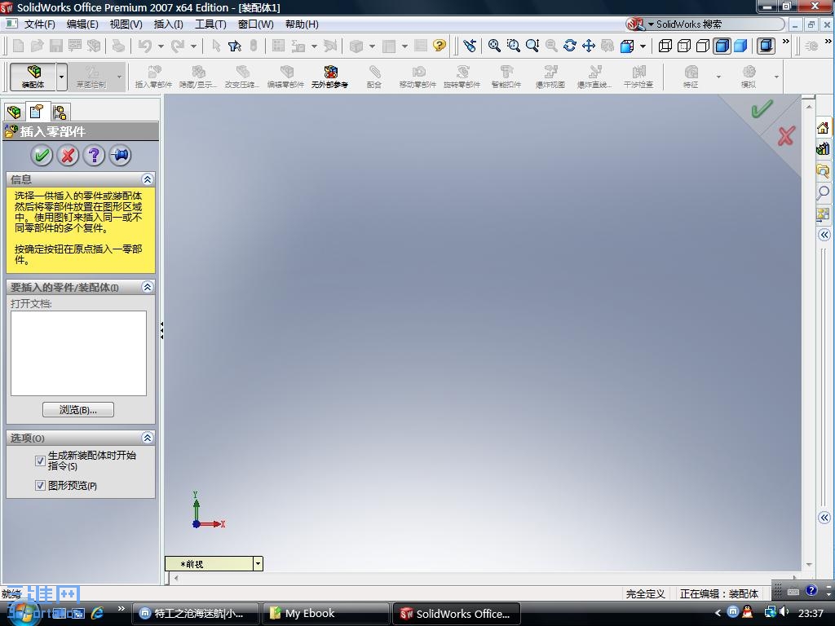The height and width of the screenshot is (626, 835).
Task: Open the 装配体 toolbar dropdown arrow
Action: 62,77
